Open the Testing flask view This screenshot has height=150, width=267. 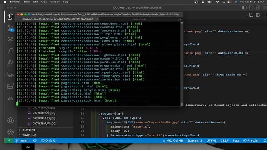point(10,97)
